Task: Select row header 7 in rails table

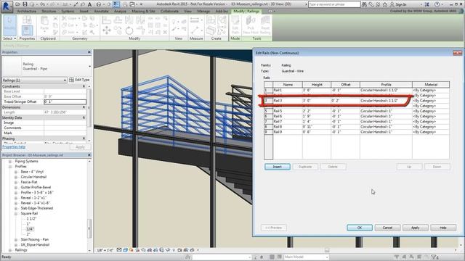Action: coord(268,122)
